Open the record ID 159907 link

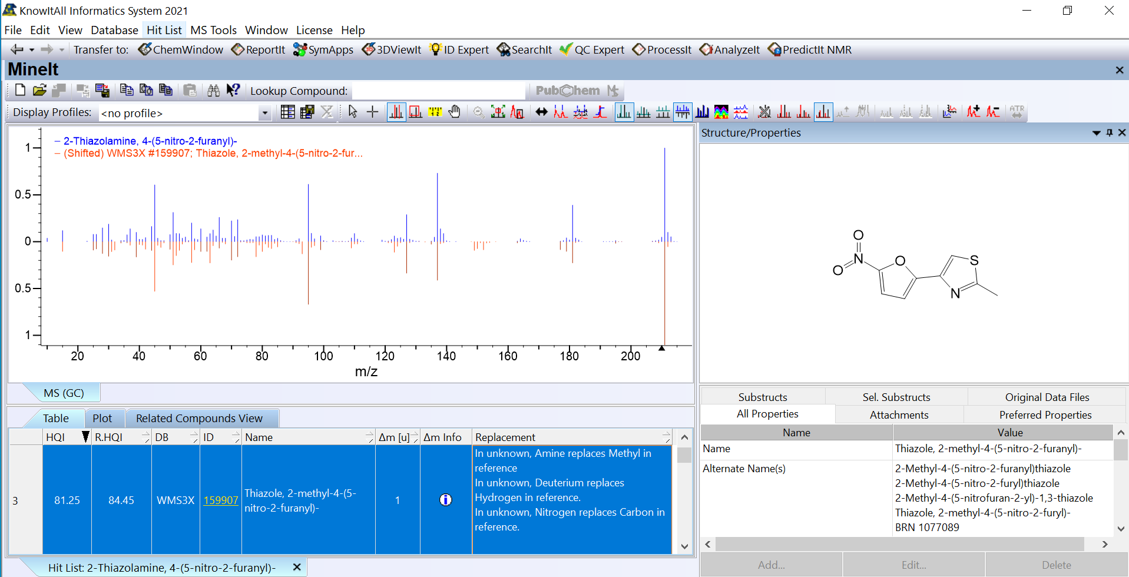220,500
